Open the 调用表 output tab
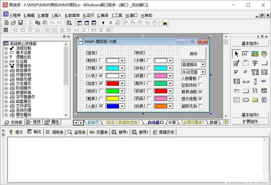271x185 pixels. [x=54, y=132]
